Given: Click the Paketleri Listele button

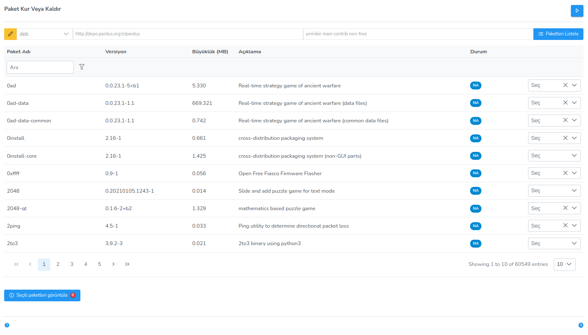Looking at the screenshot, I should click(x=558, y=34).
